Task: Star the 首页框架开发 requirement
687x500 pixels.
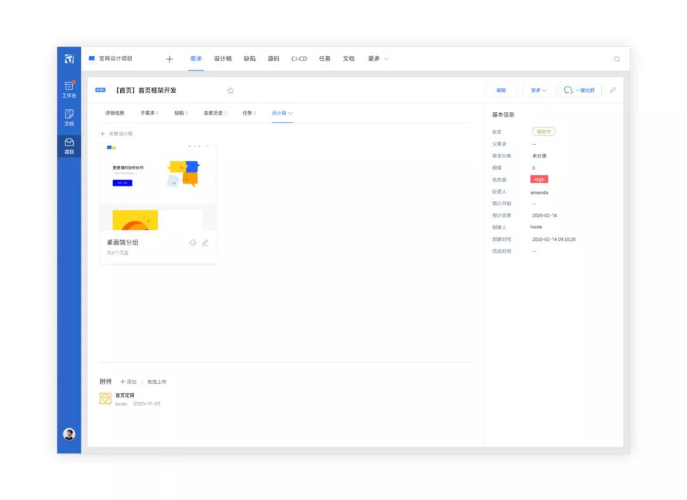Action: tap(230, 91)
